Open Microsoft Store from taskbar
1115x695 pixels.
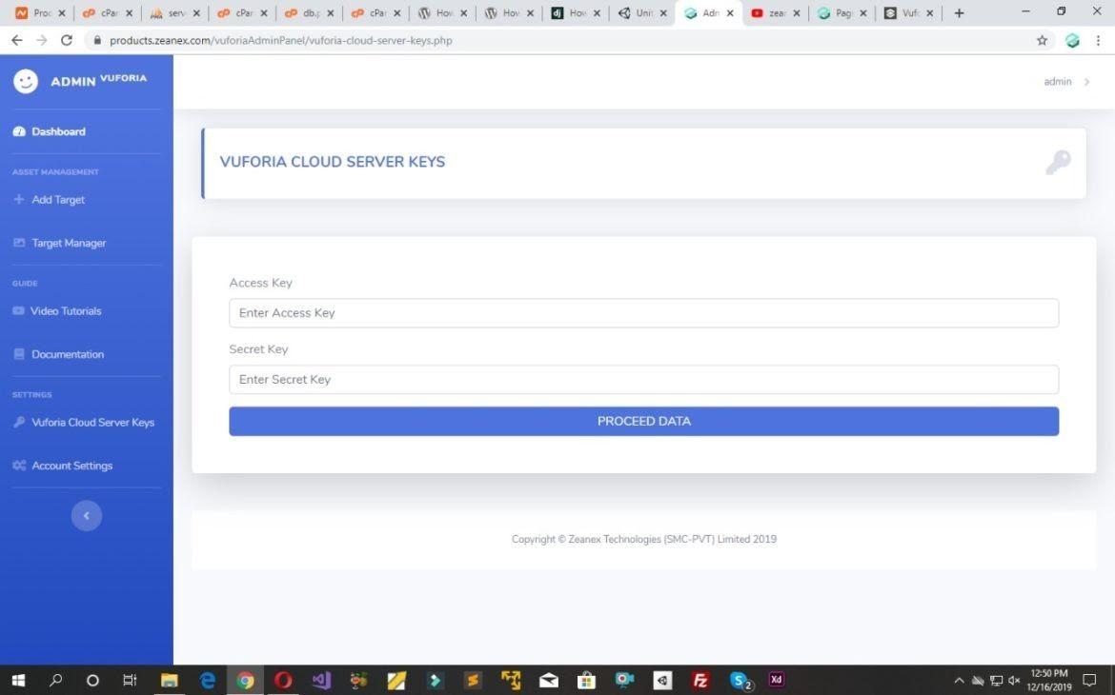point(586,680)
